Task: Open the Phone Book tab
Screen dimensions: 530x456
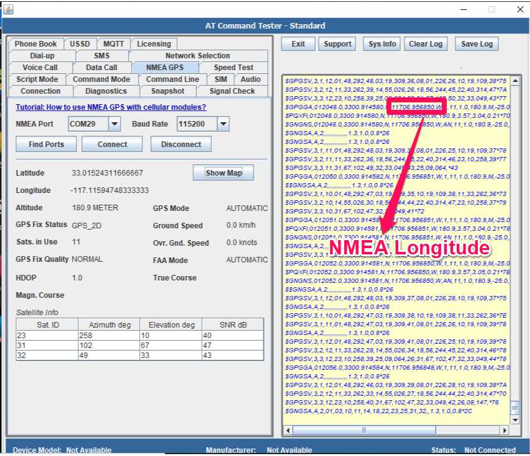Action: click(x=36, y=44)
